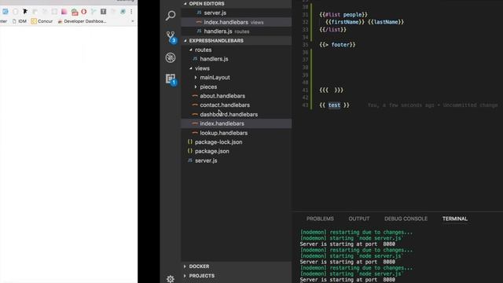The height and width of the screenshot is (283, 503).
Task: Open the Debug view in the activity bar
Action: tap(171, 57)
